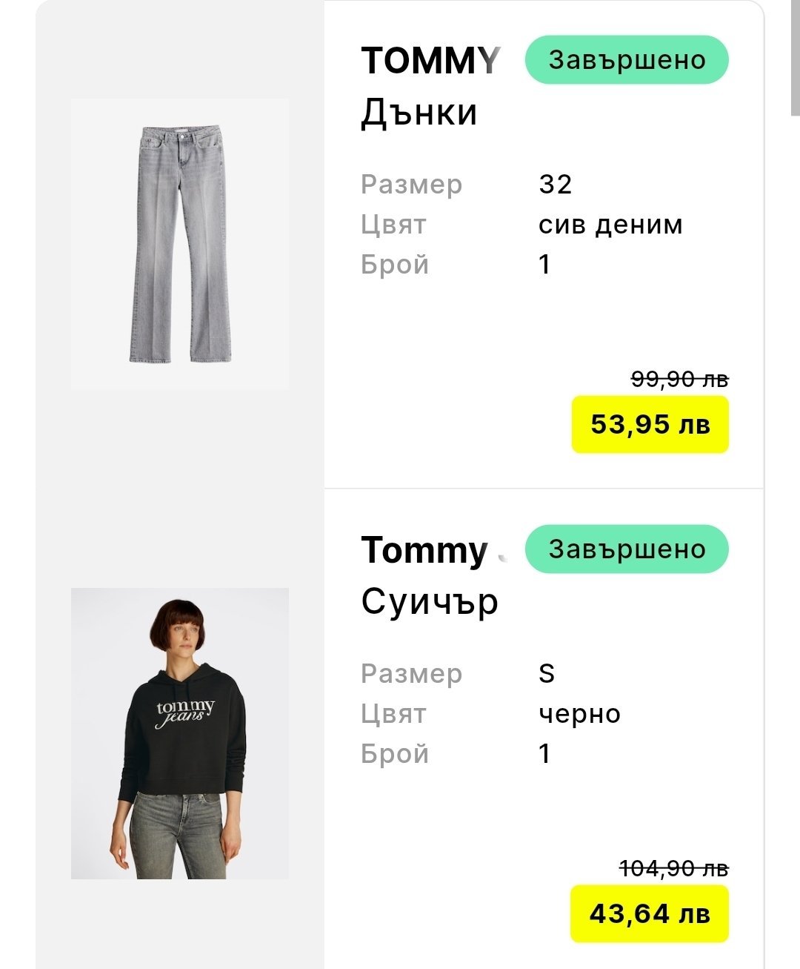Click the crossed-out 99,90 лв price

(x=679, y=379)
